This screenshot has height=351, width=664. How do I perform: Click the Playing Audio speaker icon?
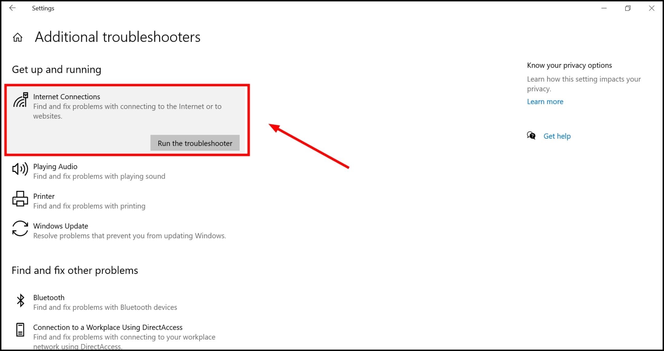[x=20, y=169]
